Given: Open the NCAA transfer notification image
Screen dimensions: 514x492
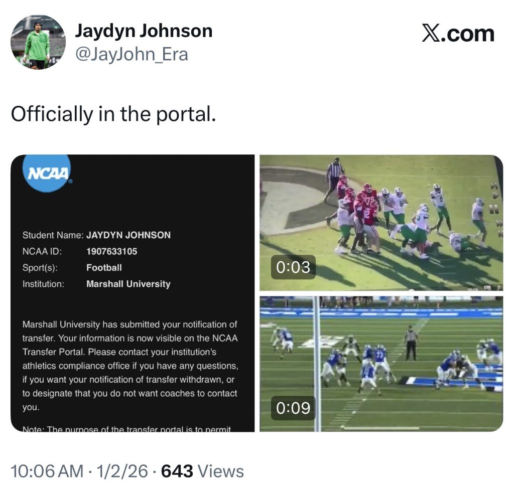Looking at the screenshot, I should [132, 293].
